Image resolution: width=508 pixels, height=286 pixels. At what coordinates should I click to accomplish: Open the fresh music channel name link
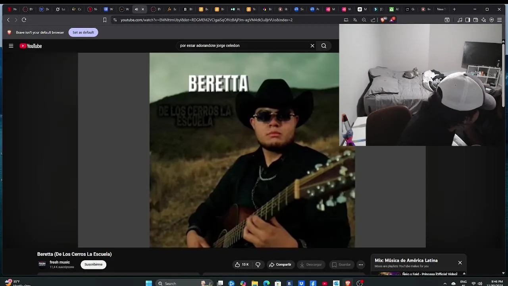coord(60,262)
